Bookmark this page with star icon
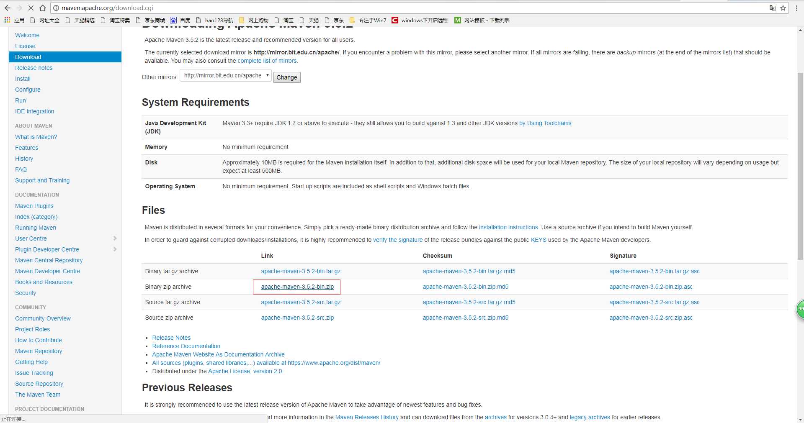Screen dimensions: 804x423 point(783,8)
